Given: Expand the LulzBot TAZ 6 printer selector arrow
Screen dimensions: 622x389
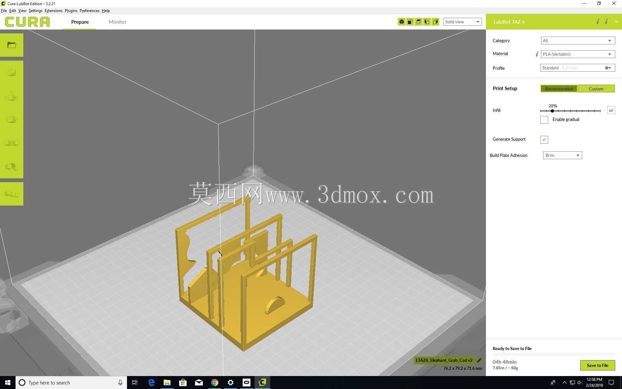Looking at the screenshot, I should click(616, 22).
